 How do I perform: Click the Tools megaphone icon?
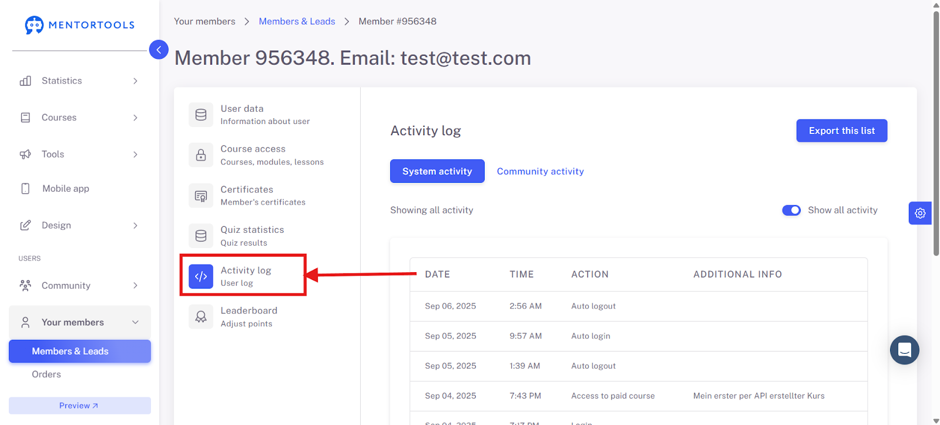(x=25, y=155)
